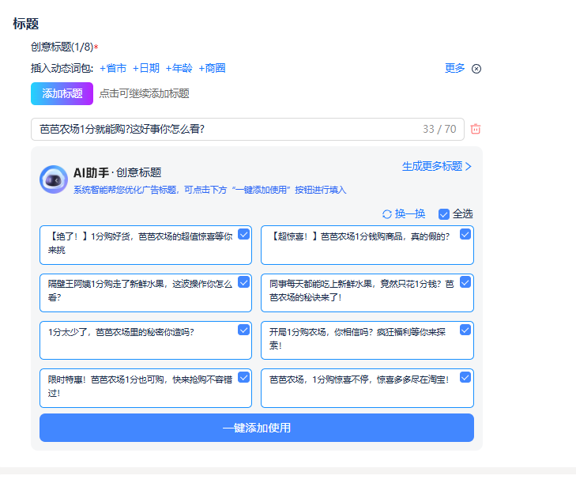
Task: Focus the 芭芭农场1分就能购 title input field
Action: [247, 129]
